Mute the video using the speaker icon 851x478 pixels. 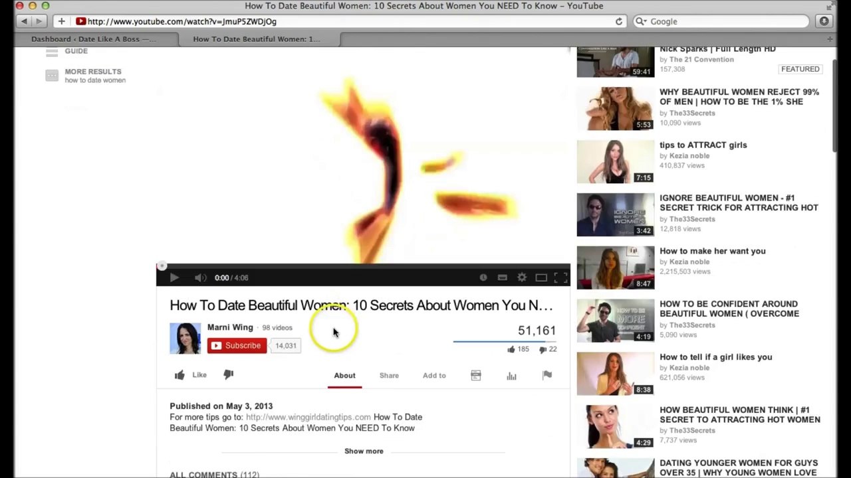tap(200, 278)
